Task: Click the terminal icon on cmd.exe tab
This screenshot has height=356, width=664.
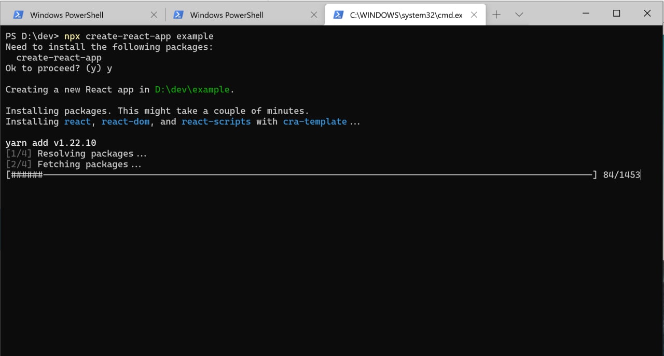Action: pos(338,15)
